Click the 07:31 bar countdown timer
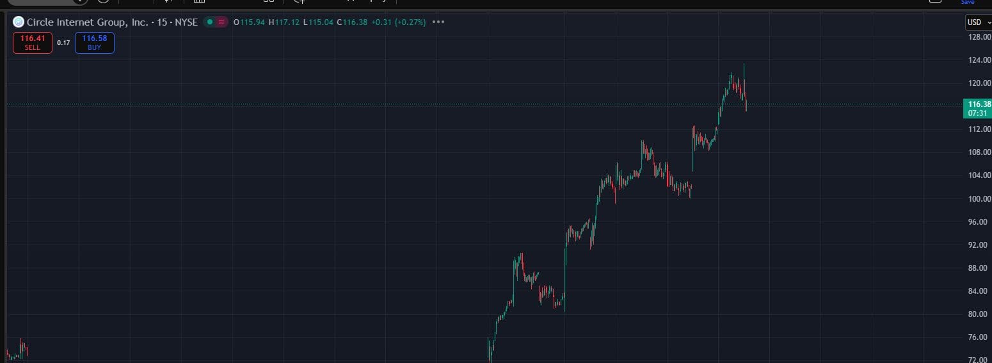This screenshot has height=363, width=992. click(x=977, y=113)
